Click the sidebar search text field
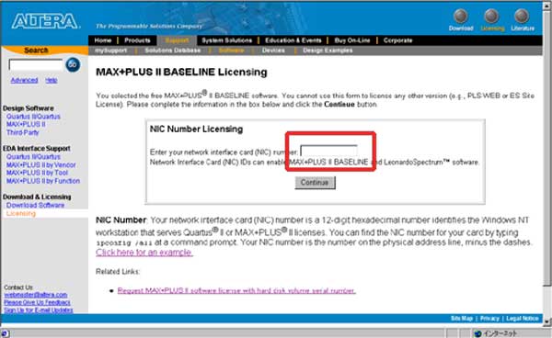 [x=36, y=65]
